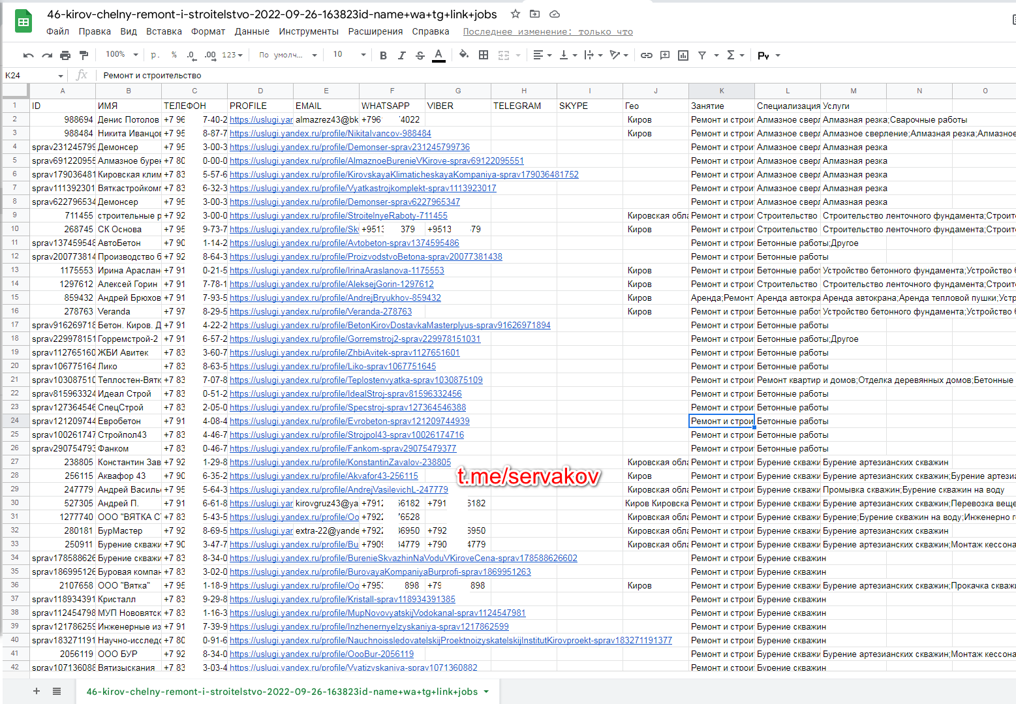The image size is (1016, 704).
Task: Open vertical align dropdown
Action: pyautogui.click(x=568, y=55)
